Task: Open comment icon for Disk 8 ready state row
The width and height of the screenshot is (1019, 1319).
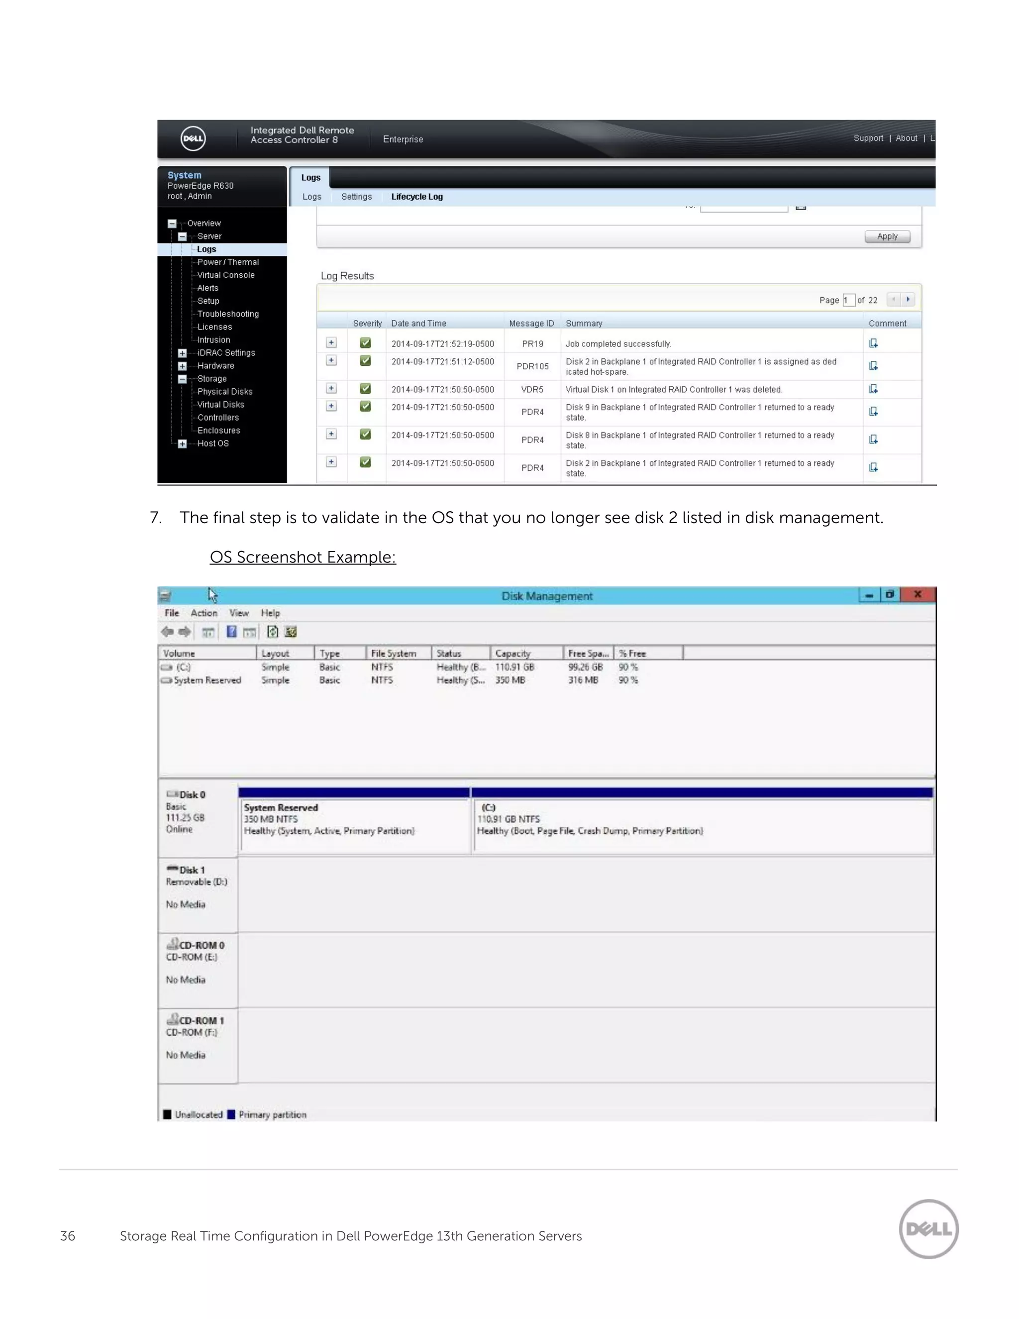Action: (x=873, y=439)
